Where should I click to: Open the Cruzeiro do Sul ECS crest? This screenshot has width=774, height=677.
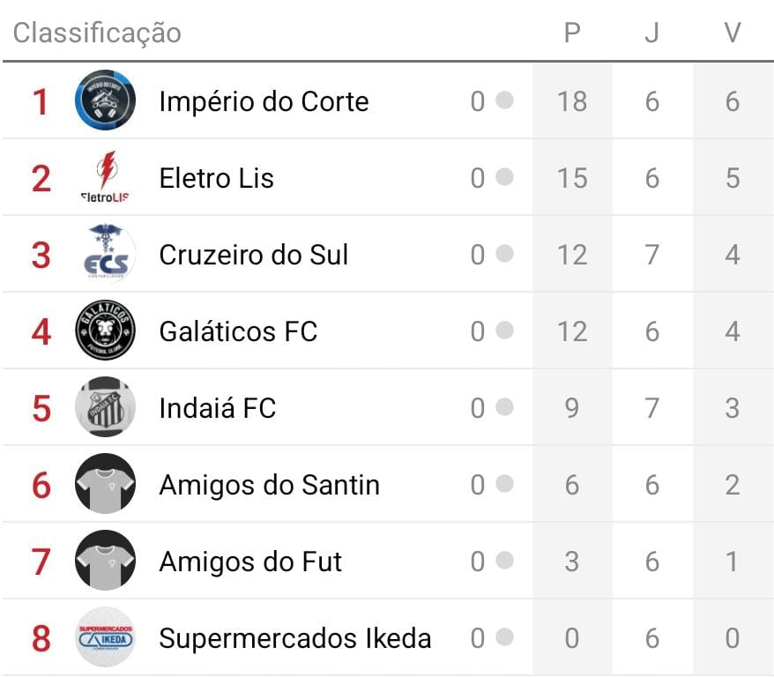(105, 254)
